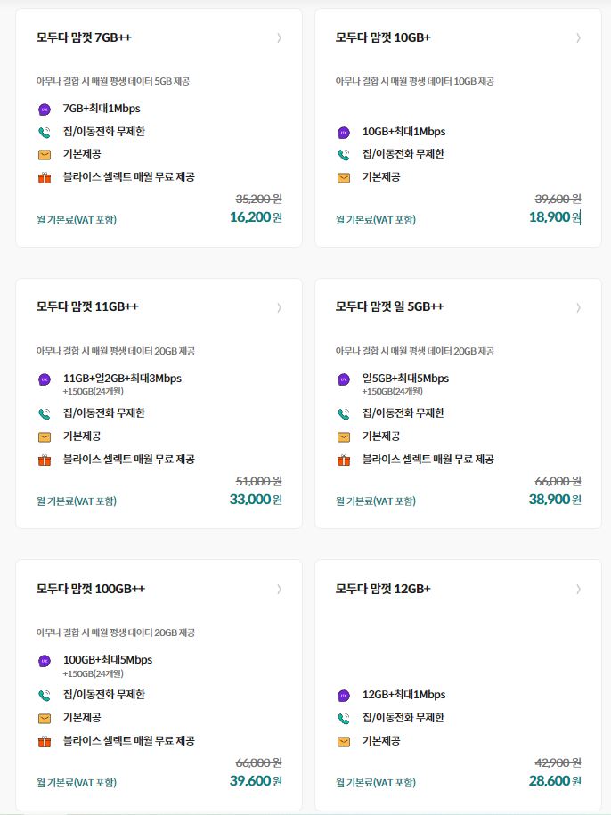Click LTE data icon in 모두다 맘껏 일 5GB++ card

click(344, 379)
